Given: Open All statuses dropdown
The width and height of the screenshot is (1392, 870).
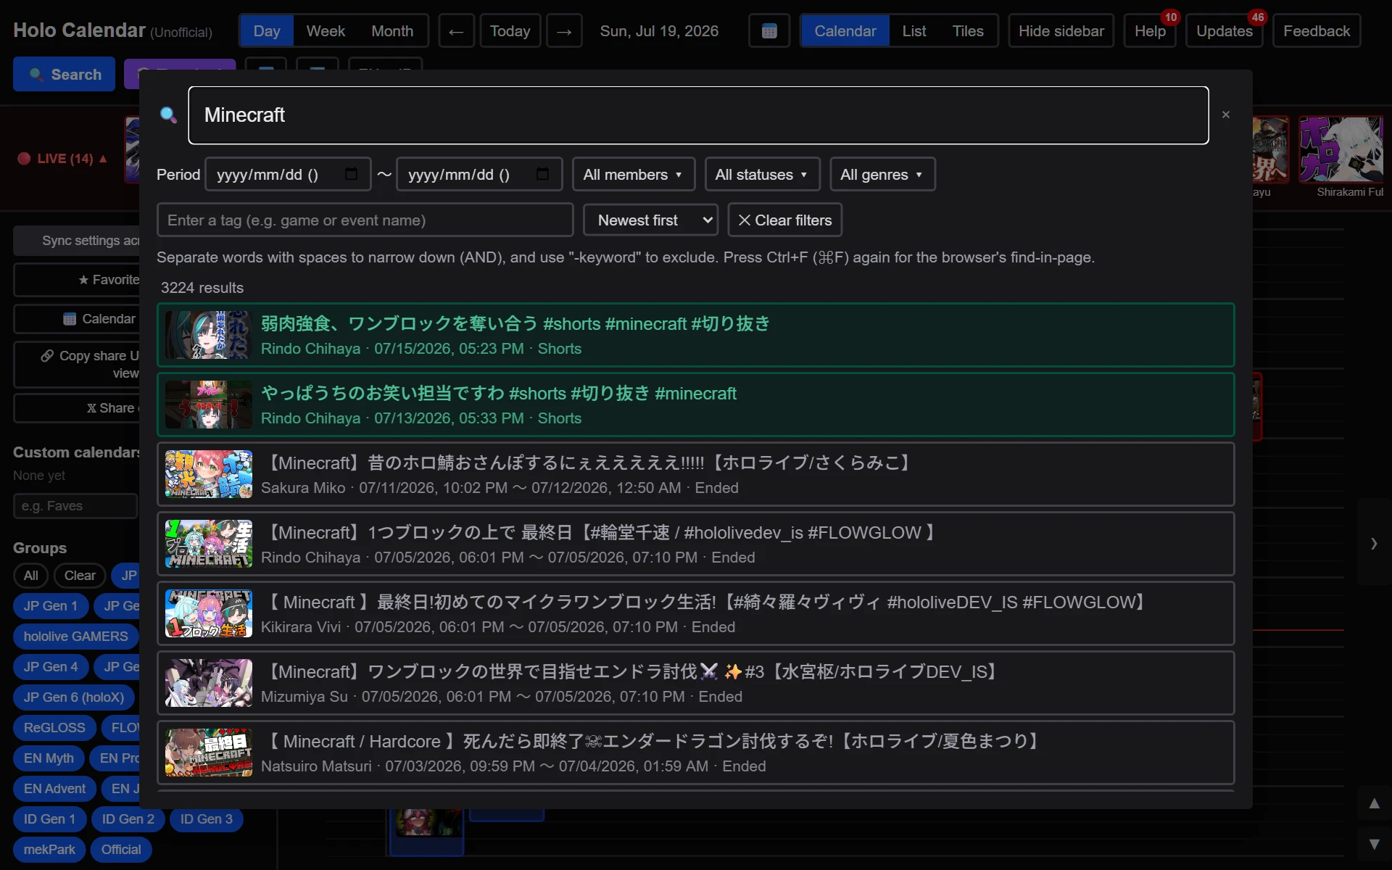Looking at the screenshot, I should click(762, 174).
